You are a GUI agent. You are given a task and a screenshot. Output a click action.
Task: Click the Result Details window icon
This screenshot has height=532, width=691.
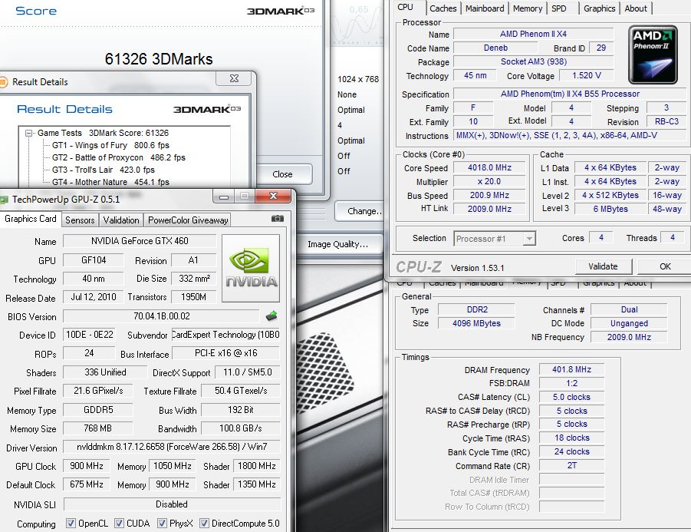click(x=3, y=81)
